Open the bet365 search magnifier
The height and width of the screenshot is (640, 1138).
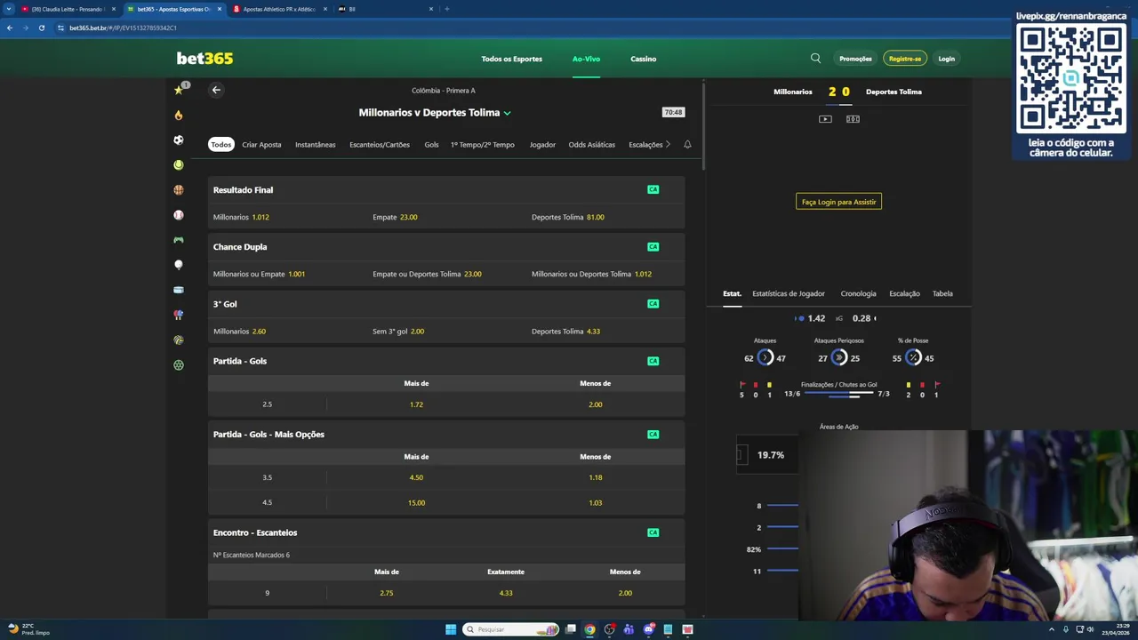point(815,59)
